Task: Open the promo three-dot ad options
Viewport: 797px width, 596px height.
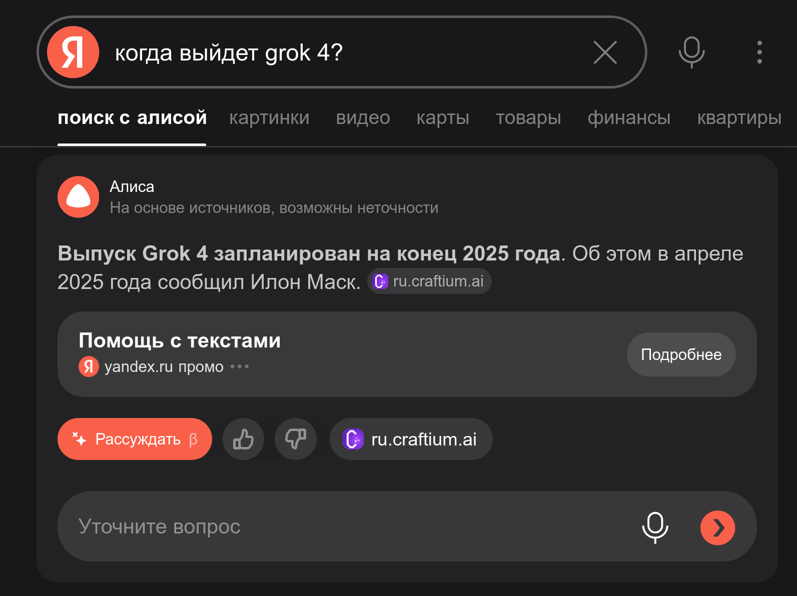Action: tap(240, 366)
